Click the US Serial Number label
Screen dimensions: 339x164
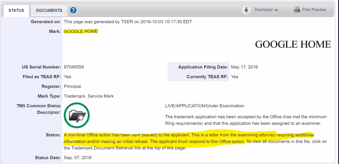41,67
